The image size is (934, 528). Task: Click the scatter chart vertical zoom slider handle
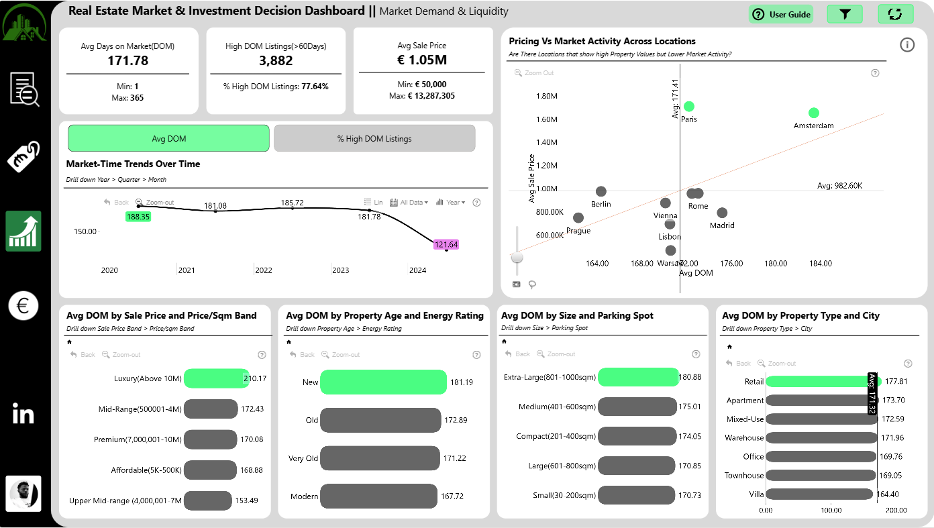pyautogui.click(x=517, y=257)
